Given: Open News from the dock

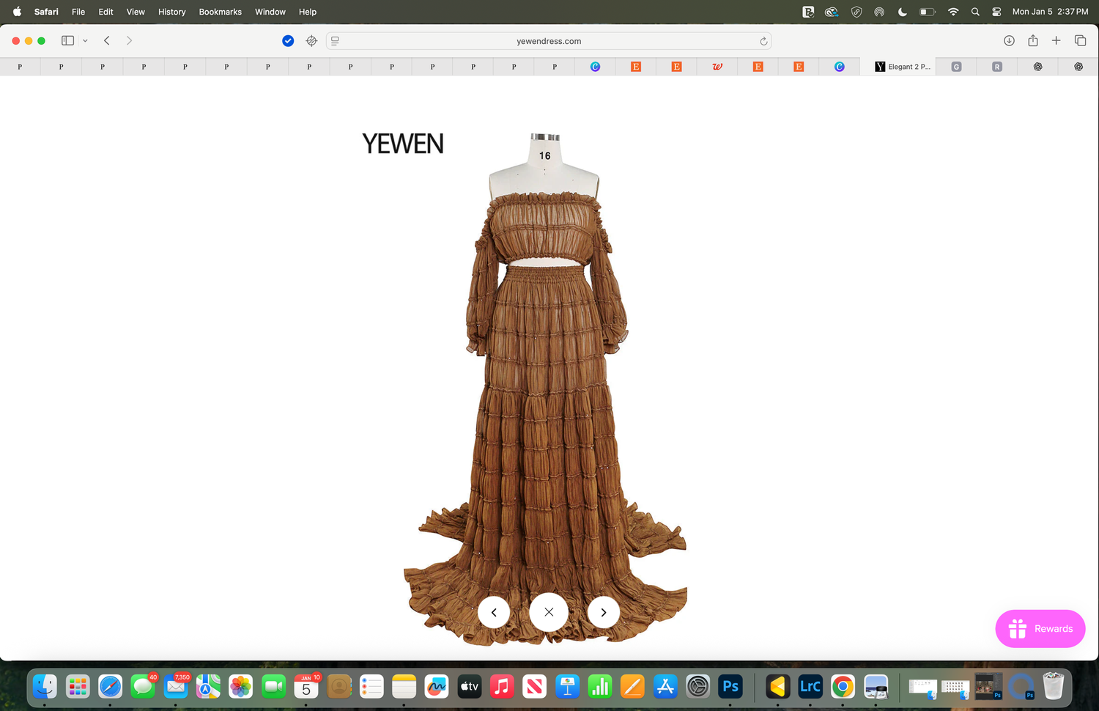Looking at the screenshot, I should pyautogui.click(x=534, y=687).
